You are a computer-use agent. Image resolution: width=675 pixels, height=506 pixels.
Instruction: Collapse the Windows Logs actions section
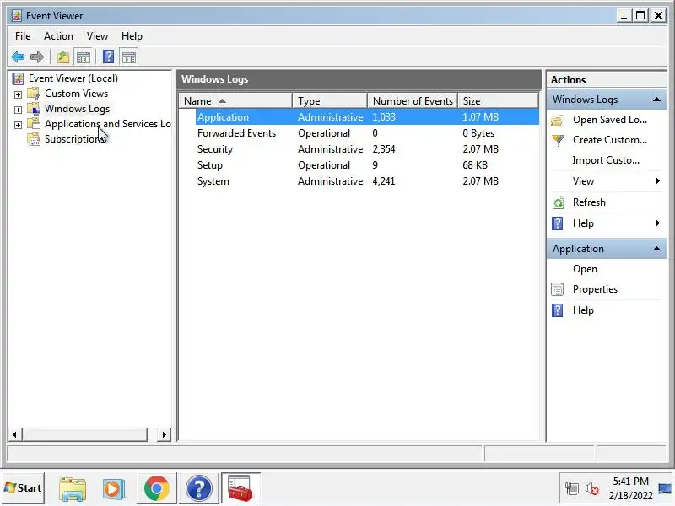[656, 100]
